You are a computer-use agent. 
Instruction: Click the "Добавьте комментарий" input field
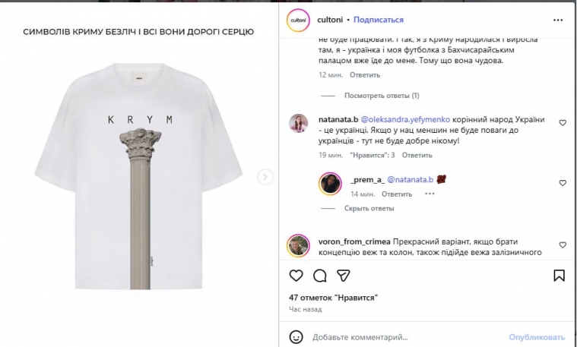(x=395, y=336)
